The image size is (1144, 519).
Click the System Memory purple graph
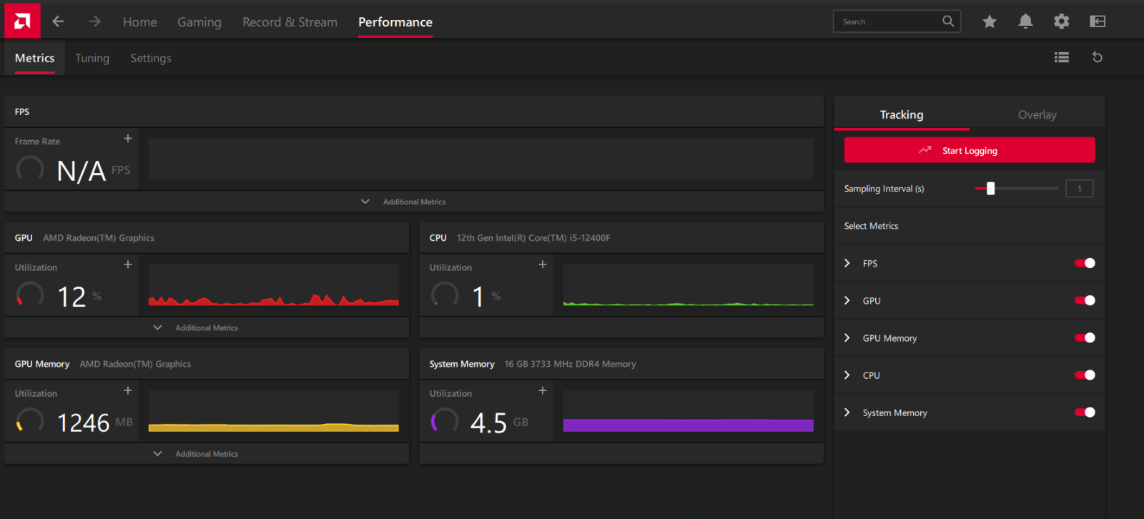coord(689,411)
